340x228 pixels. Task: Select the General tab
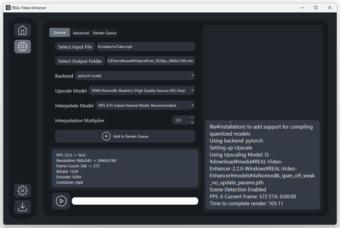[60, 32]
